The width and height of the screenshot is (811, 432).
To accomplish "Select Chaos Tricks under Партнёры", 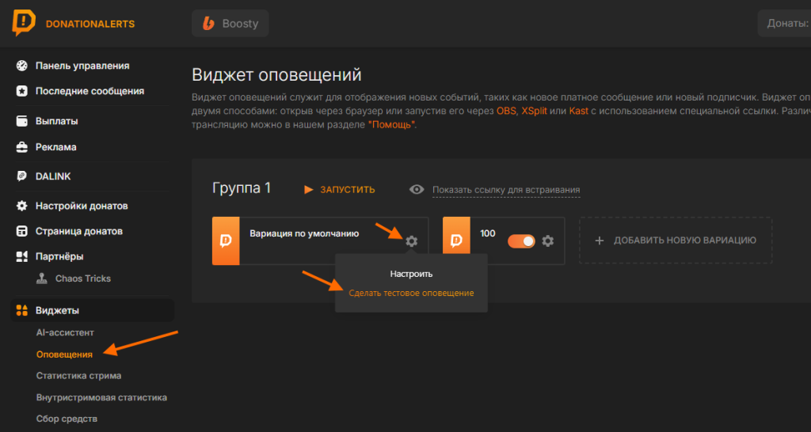I will click(83, 279).
